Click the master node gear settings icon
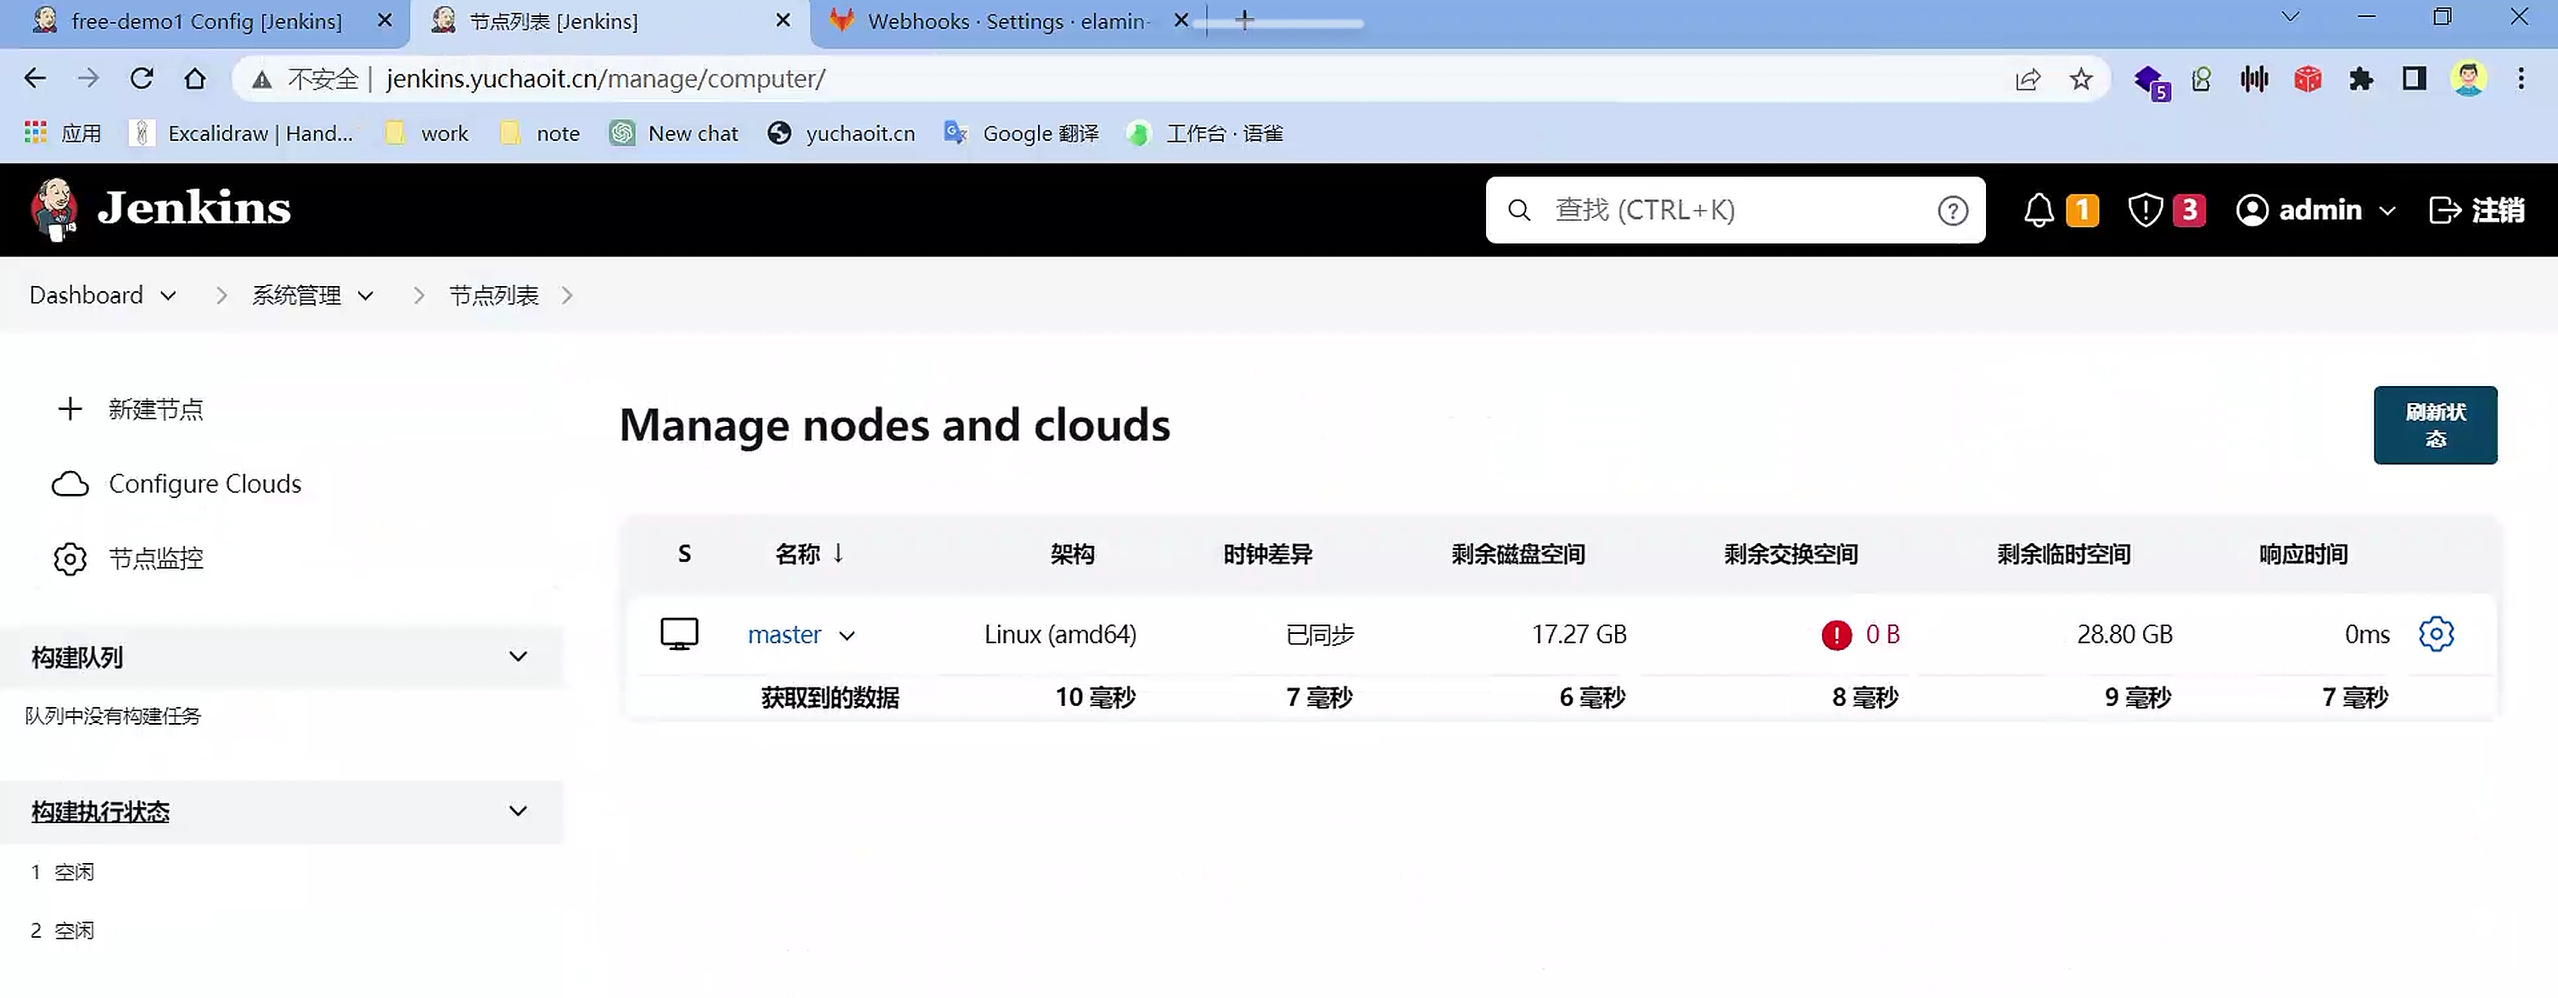 click(2435, 634)
